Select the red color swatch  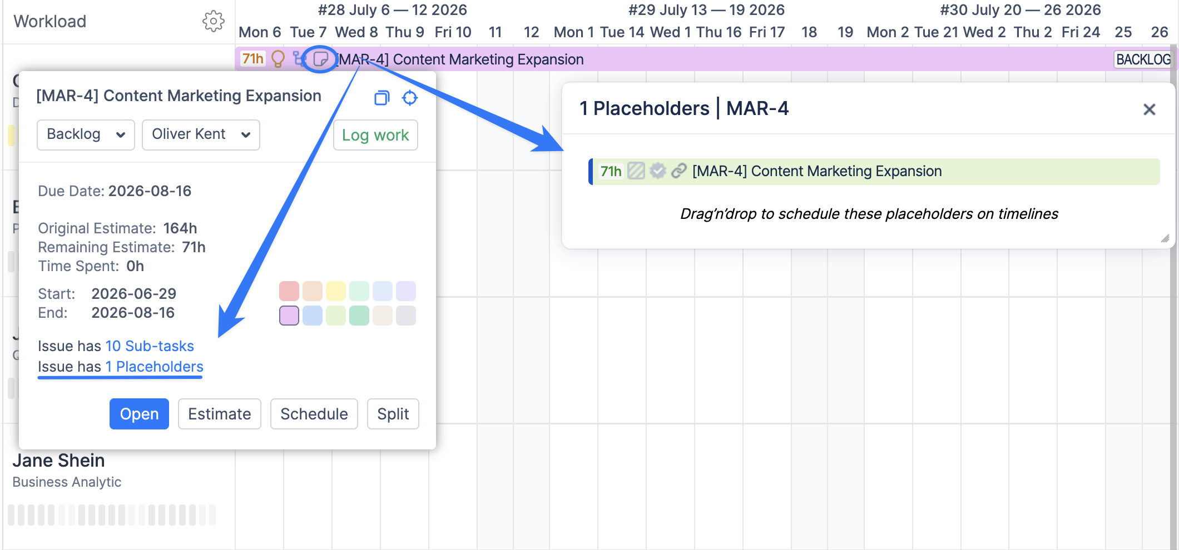pyautogui.click(x=289, y=291)
